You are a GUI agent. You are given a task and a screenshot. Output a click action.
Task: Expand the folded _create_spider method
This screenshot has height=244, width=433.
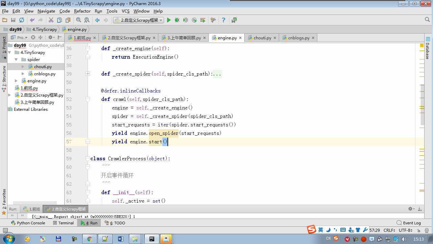click(88, 74)
